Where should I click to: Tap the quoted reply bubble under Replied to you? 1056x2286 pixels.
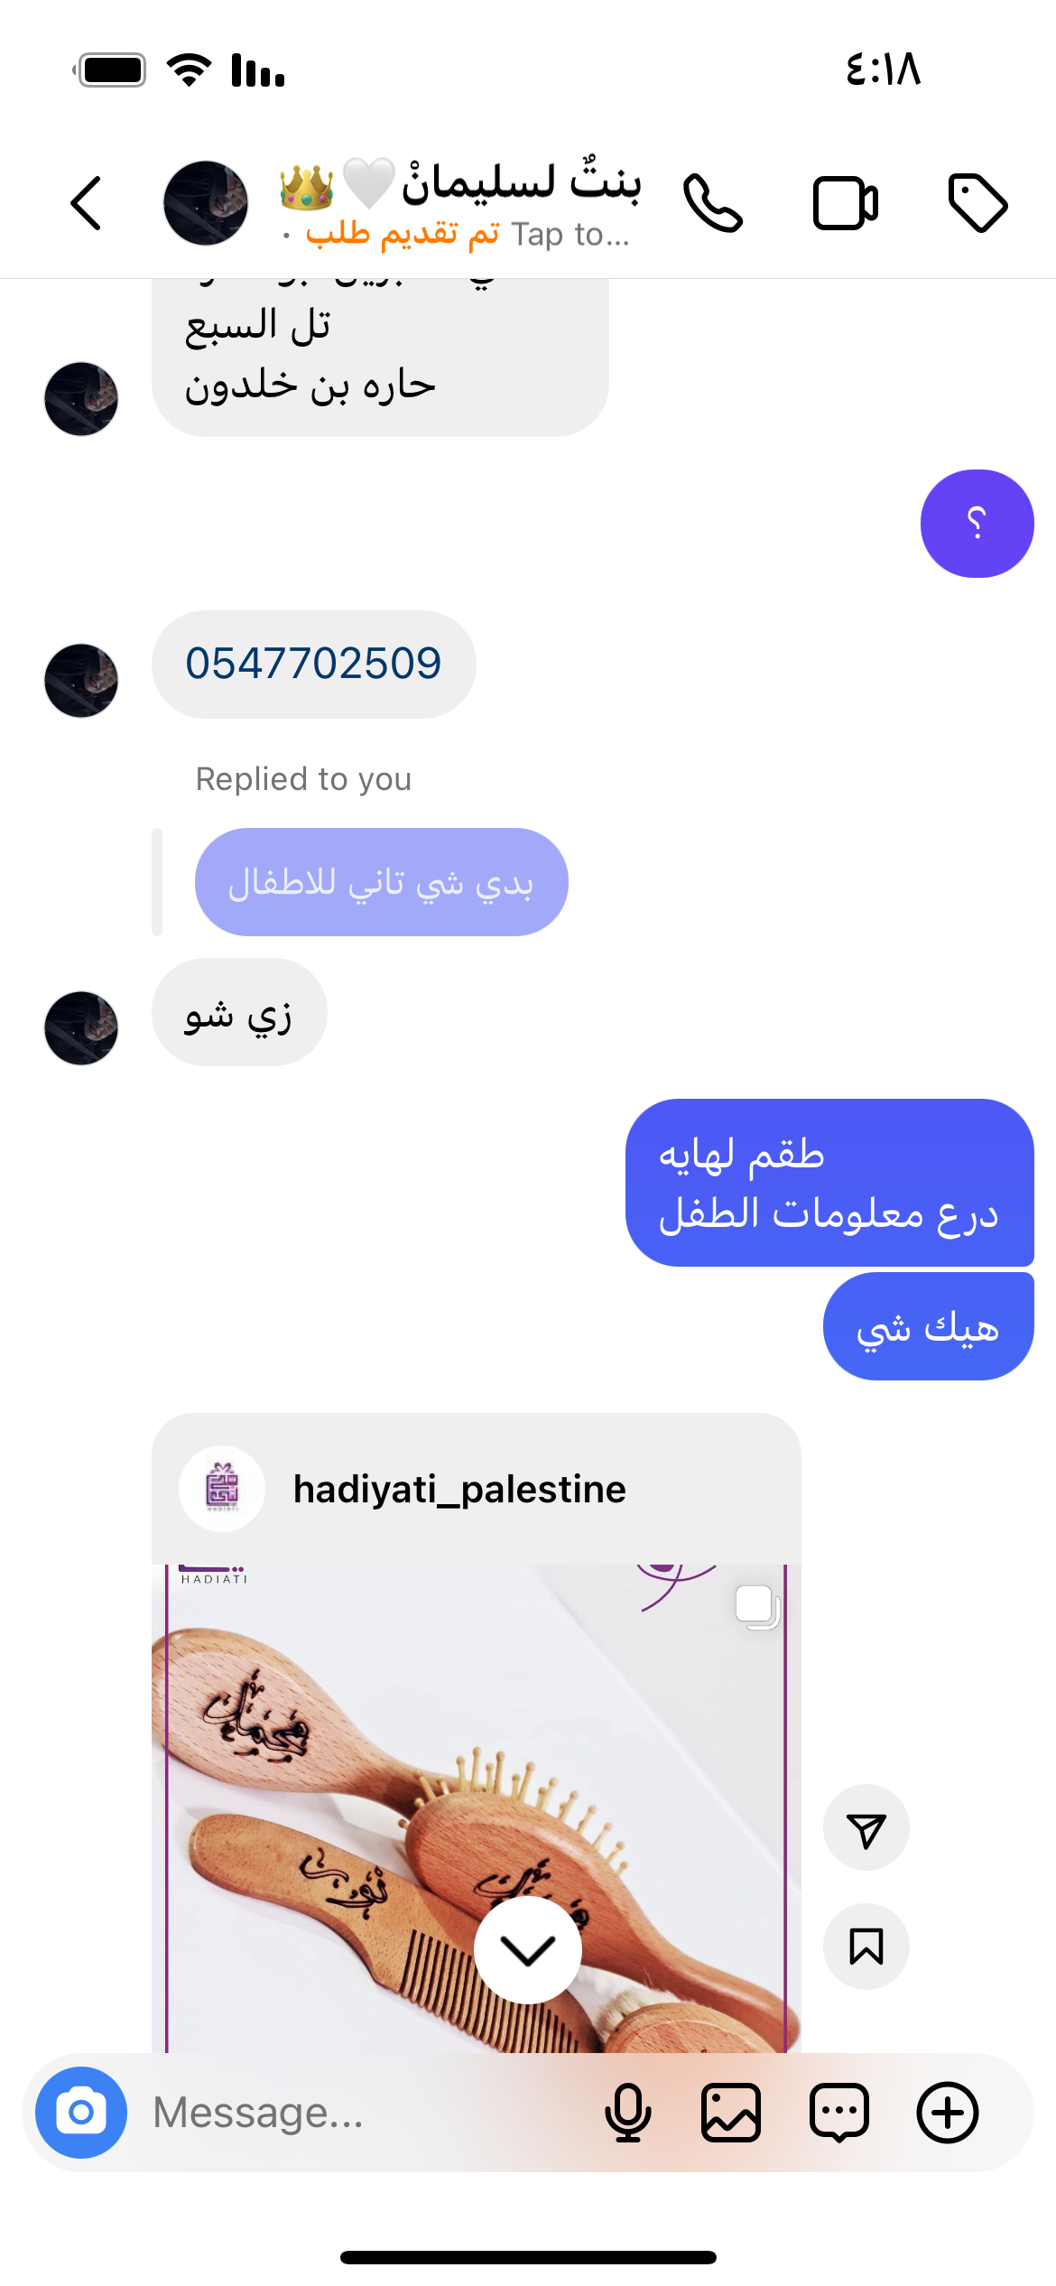pos(382,882)
